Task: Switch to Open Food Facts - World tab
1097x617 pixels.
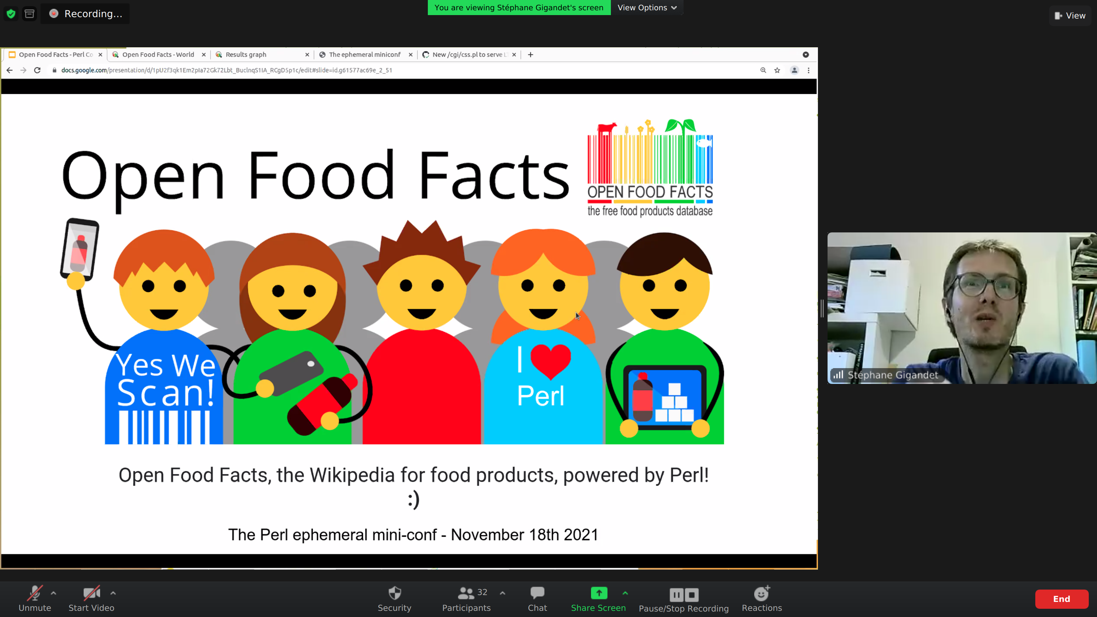Action: click(x=158, y=55)
